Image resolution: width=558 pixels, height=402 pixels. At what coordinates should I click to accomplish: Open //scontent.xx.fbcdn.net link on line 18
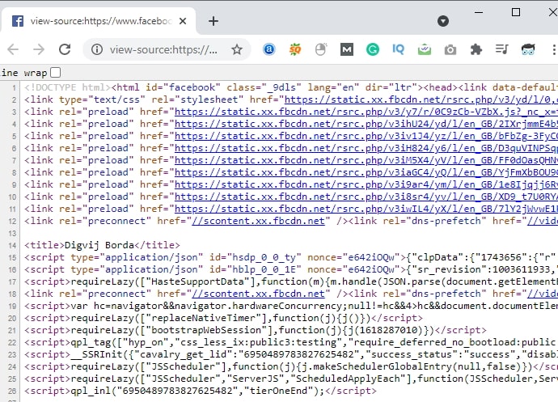258,294
